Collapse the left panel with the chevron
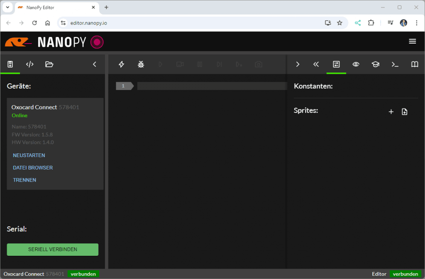The width and height of the screenshot is (425, 279). point(94,64)
